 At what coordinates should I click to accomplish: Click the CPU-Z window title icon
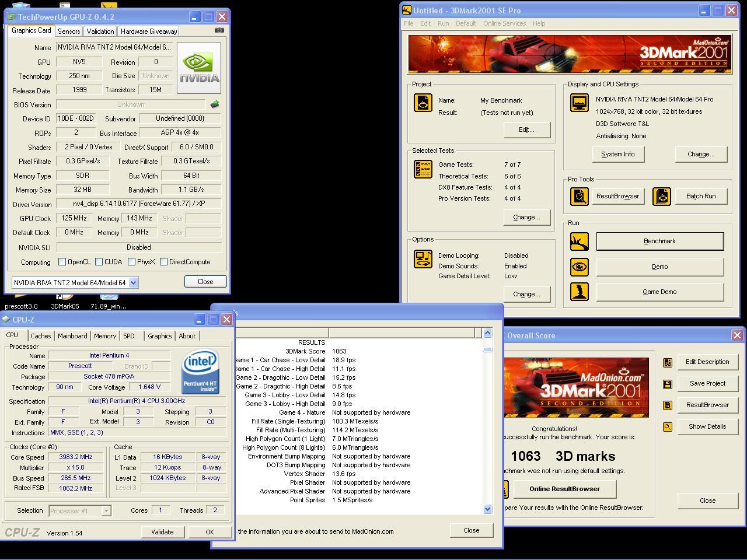pos(6,319)
